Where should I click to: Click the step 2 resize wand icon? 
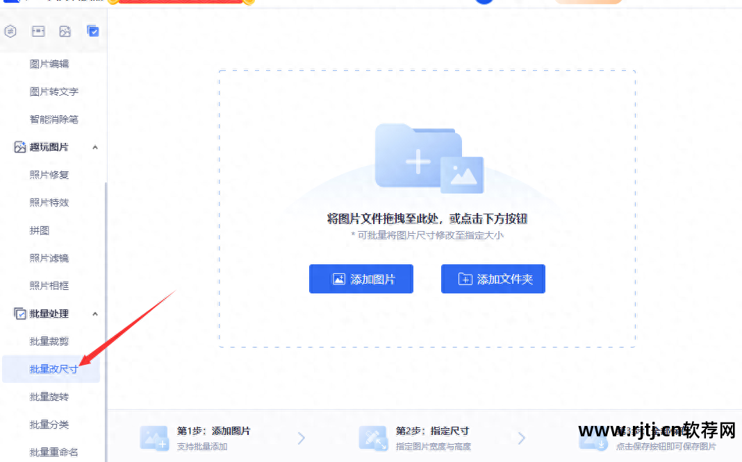373,438
